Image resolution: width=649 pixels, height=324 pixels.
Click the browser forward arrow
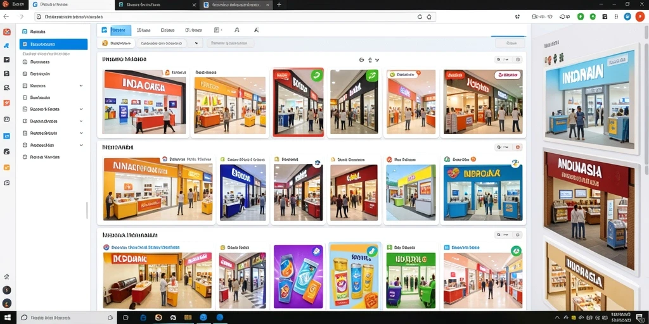point(21,17)
